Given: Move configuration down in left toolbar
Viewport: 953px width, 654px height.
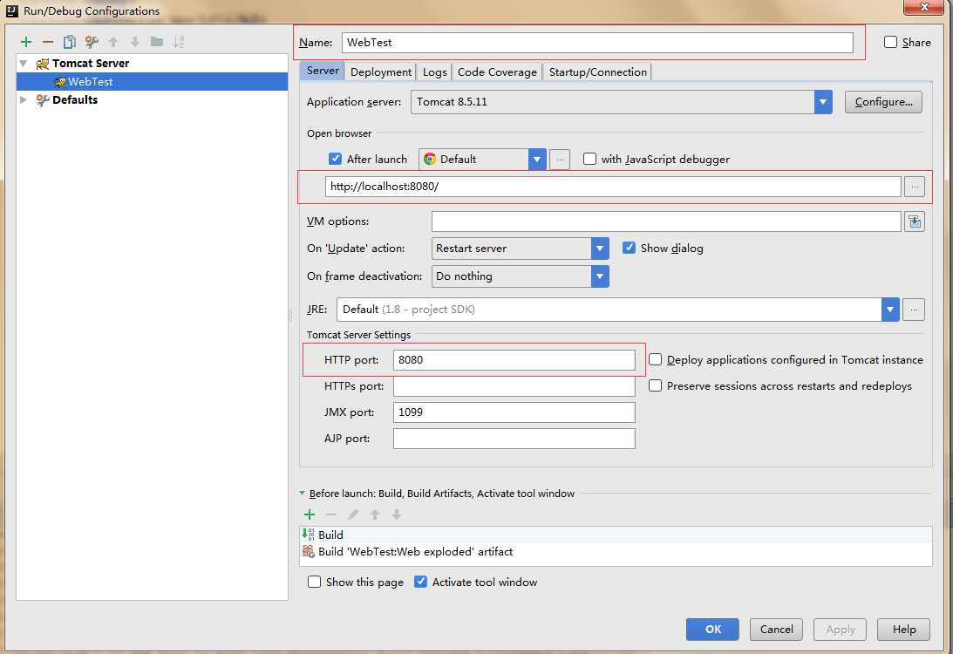Looking at the screenshot, I should (135, 42).
